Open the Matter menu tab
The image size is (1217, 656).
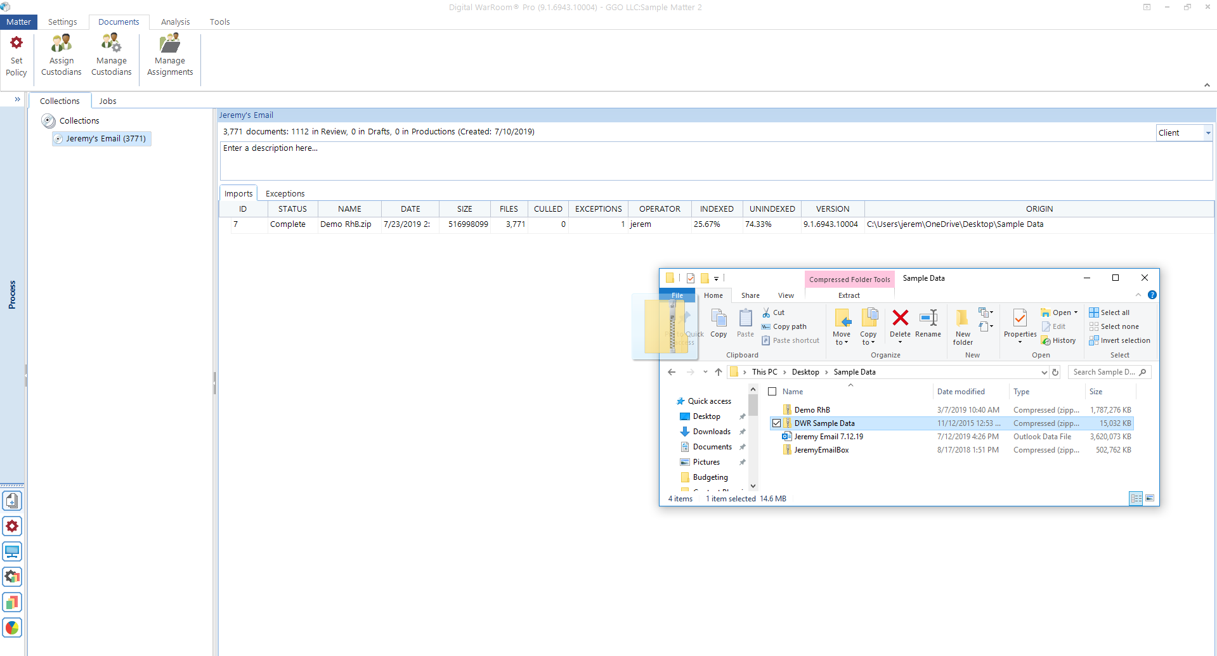(x=19, y=22)
